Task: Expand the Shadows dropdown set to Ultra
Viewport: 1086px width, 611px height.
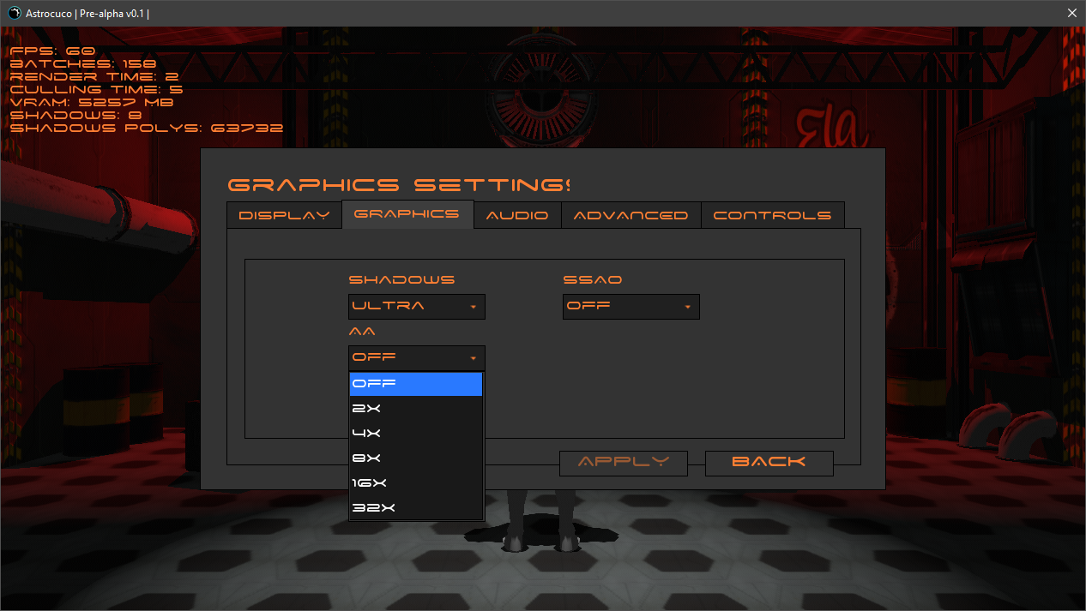Action: click(416, 307)
